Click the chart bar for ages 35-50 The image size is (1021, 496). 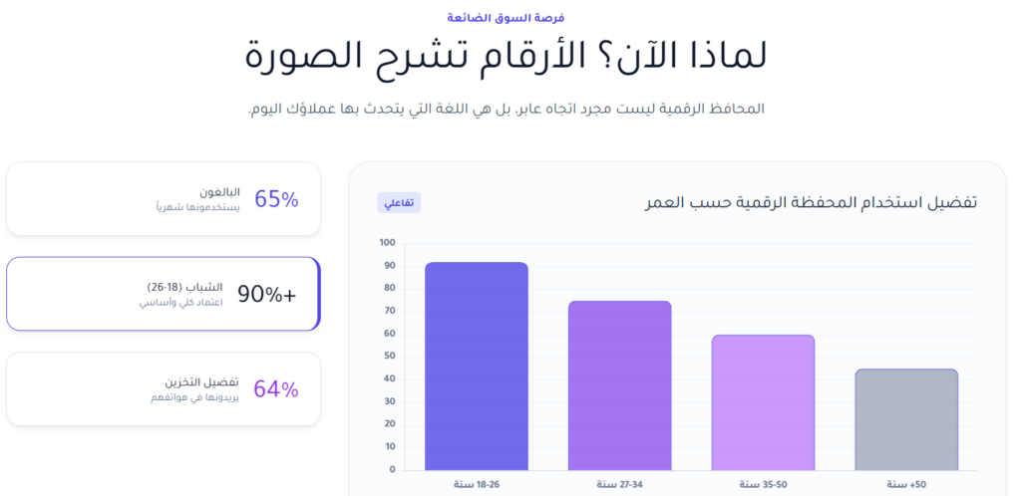pos(763,401)
